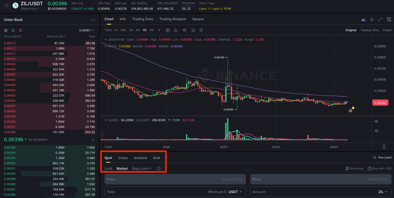394x198 pixels.
Task: Open Fee Level percent icon
Action: pyautogui.click(x=375, y=158)
